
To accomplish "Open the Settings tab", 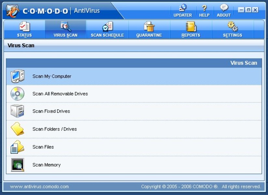I will coord(233,30).
